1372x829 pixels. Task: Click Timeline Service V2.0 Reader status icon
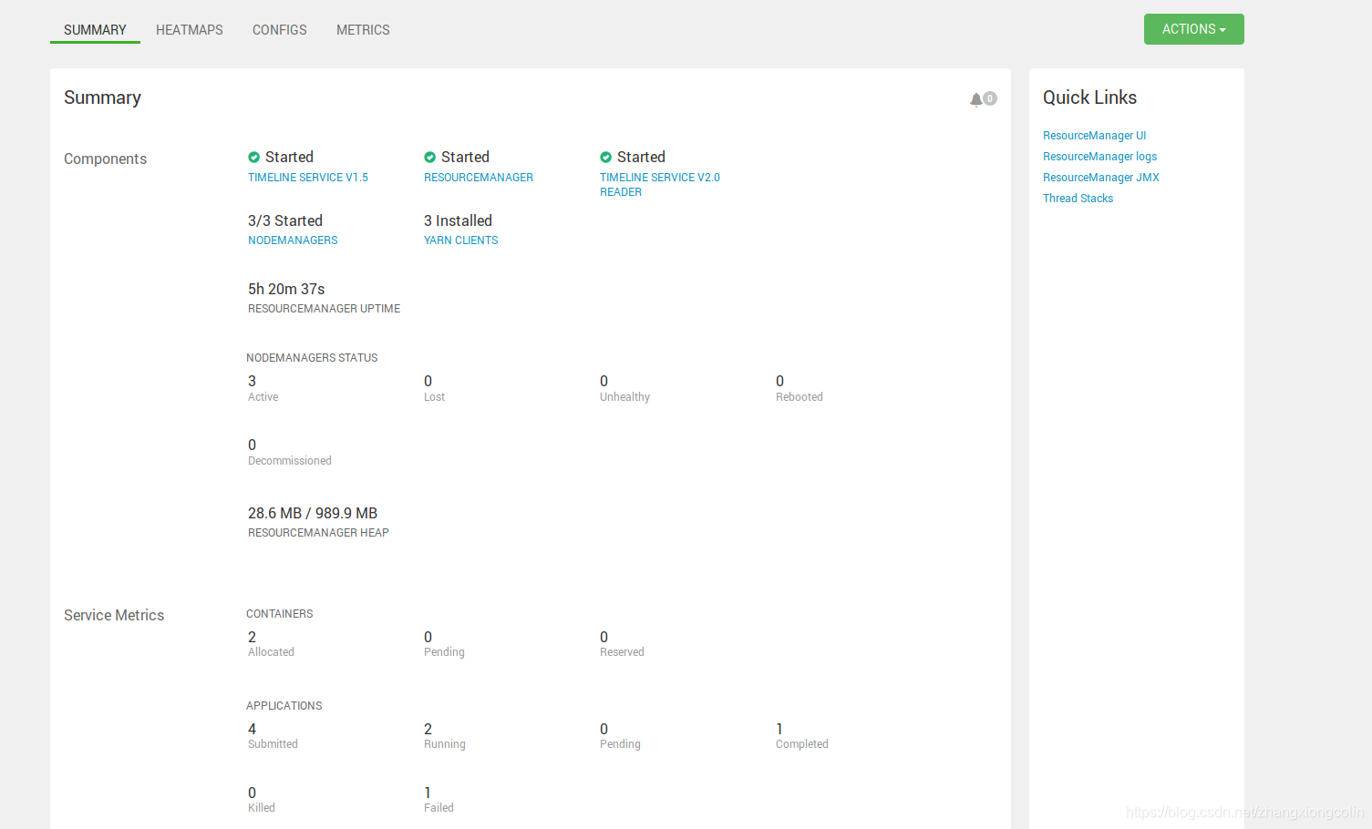point(606,158)
